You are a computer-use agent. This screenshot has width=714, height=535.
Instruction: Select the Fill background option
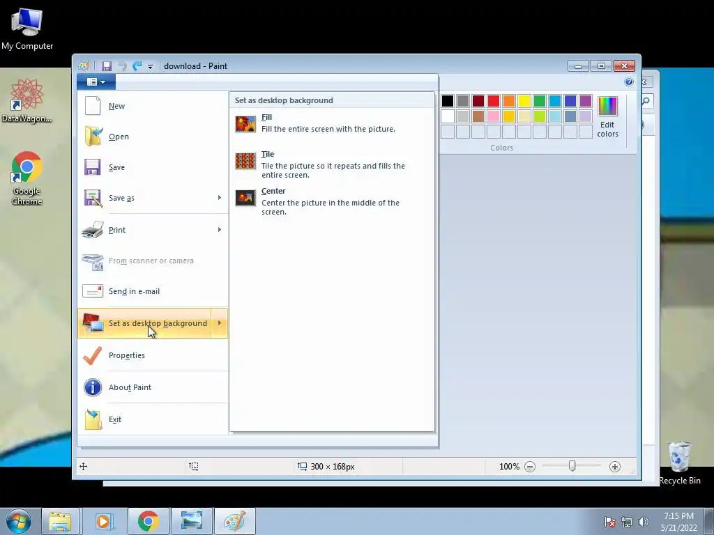331,123
